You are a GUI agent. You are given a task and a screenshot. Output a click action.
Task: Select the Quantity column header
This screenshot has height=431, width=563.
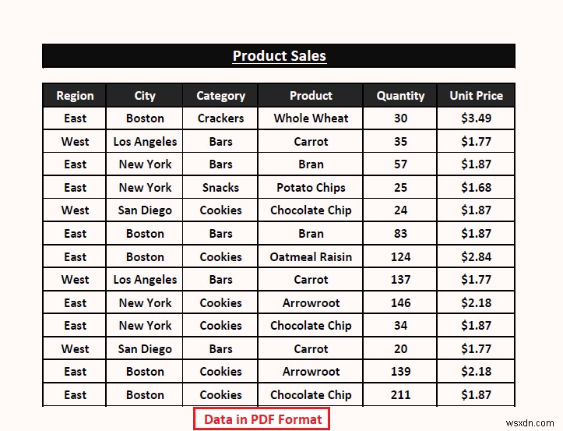400,96
